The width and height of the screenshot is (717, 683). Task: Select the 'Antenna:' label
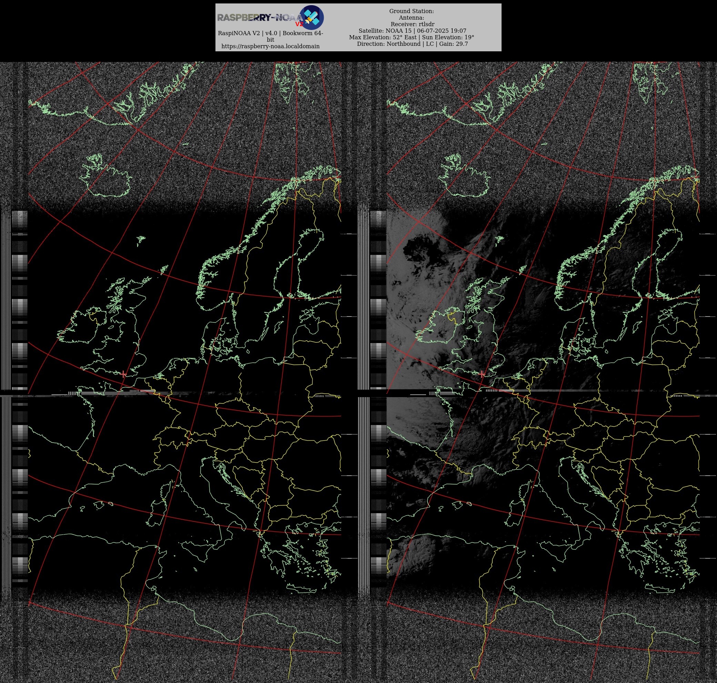(411, 18)
